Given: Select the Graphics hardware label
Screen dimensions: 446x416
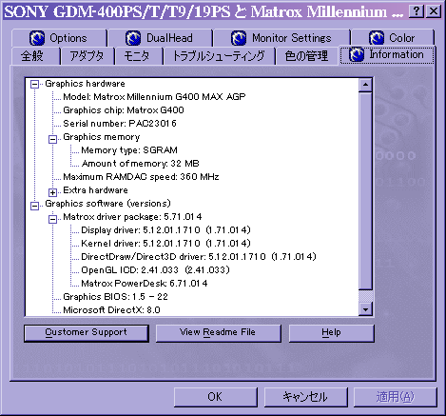Looking at the screenshot, I should click(x=85, y=84).
